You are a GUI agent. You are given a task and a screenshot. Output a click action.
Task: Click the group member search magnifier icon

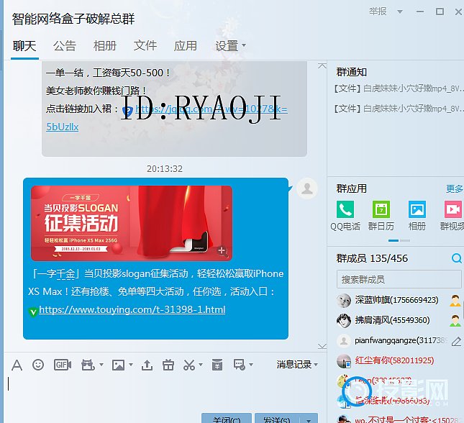(456, 258)
